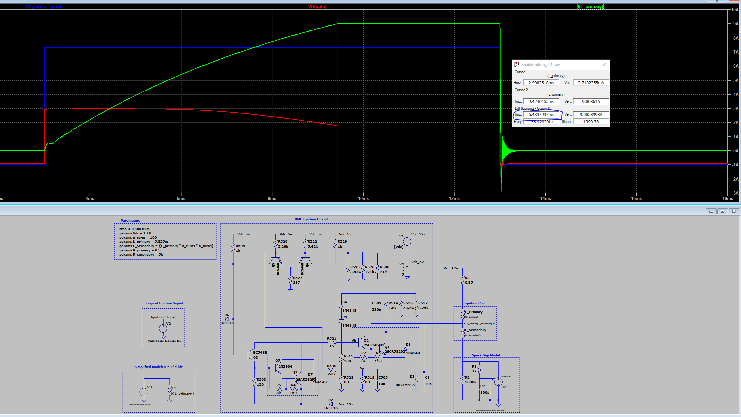Viewport: 741px width, 417px height.
Task: Click the V2 Ignition_Signal voltage source symbol
Action: [163, 329]
